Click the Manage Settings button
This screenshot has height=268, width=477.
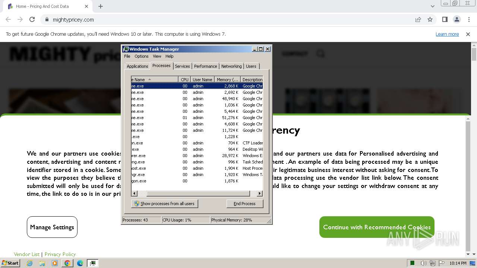(x=52, y=227)
